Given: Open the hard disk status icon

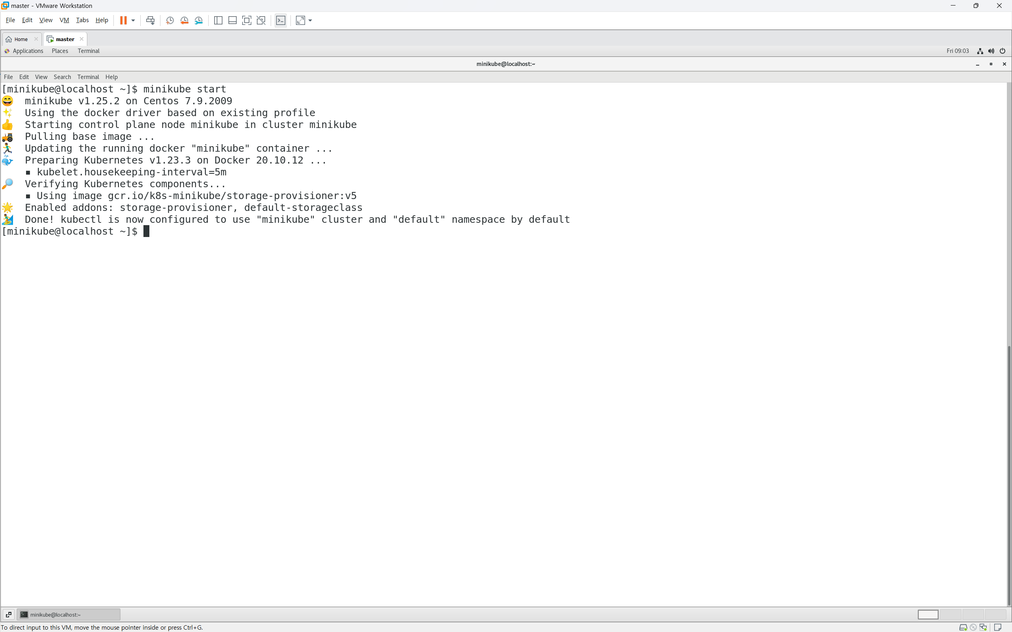Looking at the screenshot, I should 963,627.
